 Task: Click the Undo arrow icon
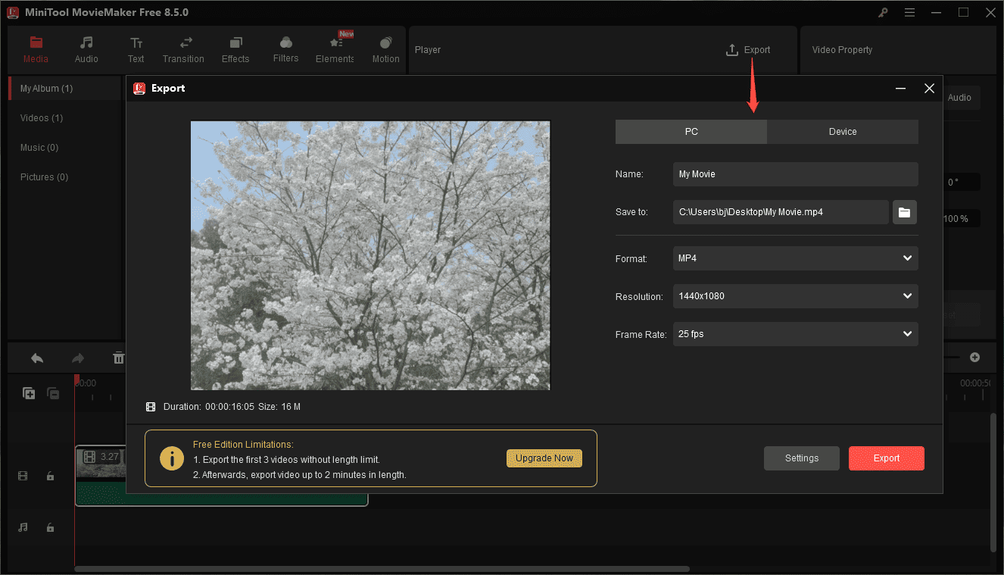(x=36, y=358)
